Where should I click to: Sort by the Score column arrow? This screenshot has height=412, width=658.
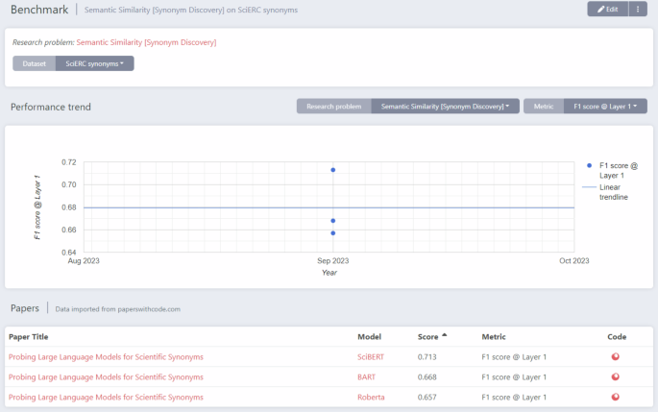(x=445, y=336)
